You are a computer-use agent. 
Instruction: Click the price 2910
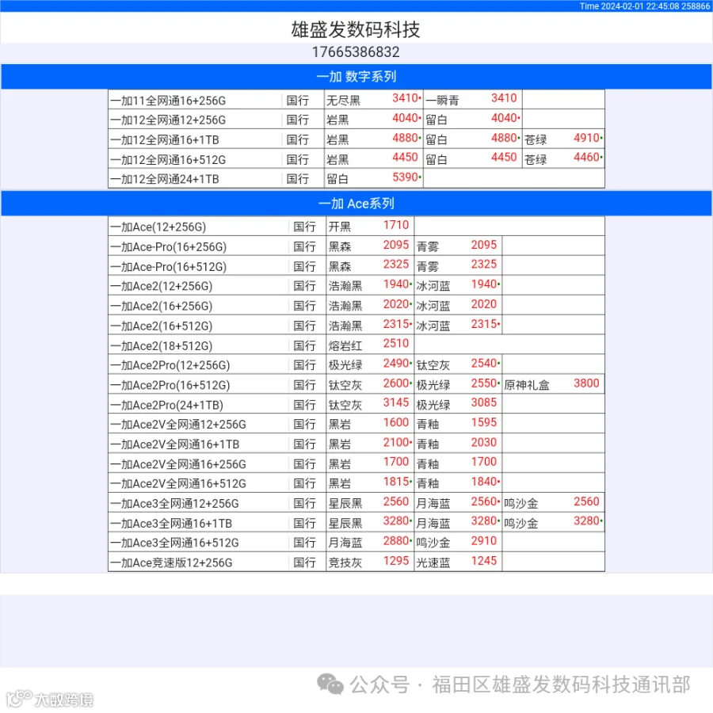coord(484,540)
